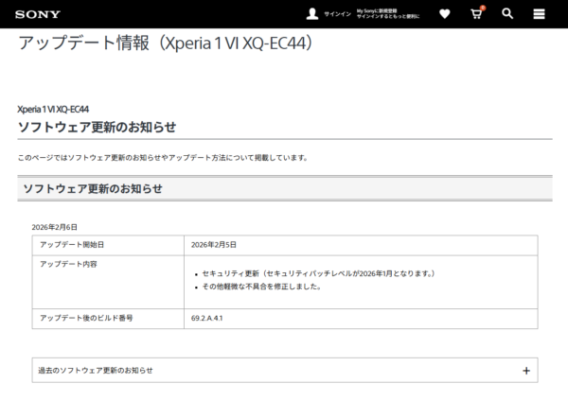This screenshot has width=568, height=401.
Task: Click the SONY logo
Action: click(38, 14)
